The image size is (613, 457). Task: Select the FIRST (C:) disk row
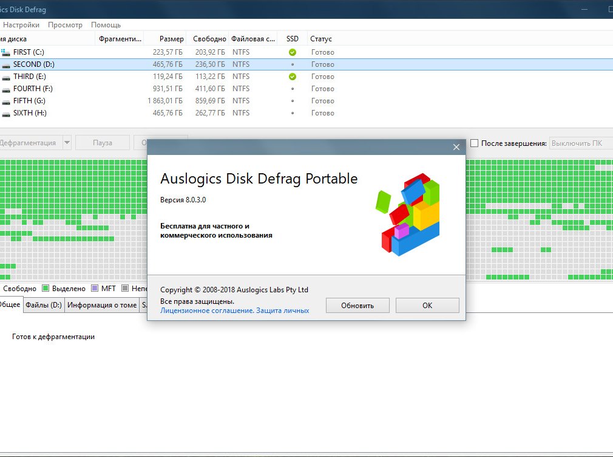[306, 52]
